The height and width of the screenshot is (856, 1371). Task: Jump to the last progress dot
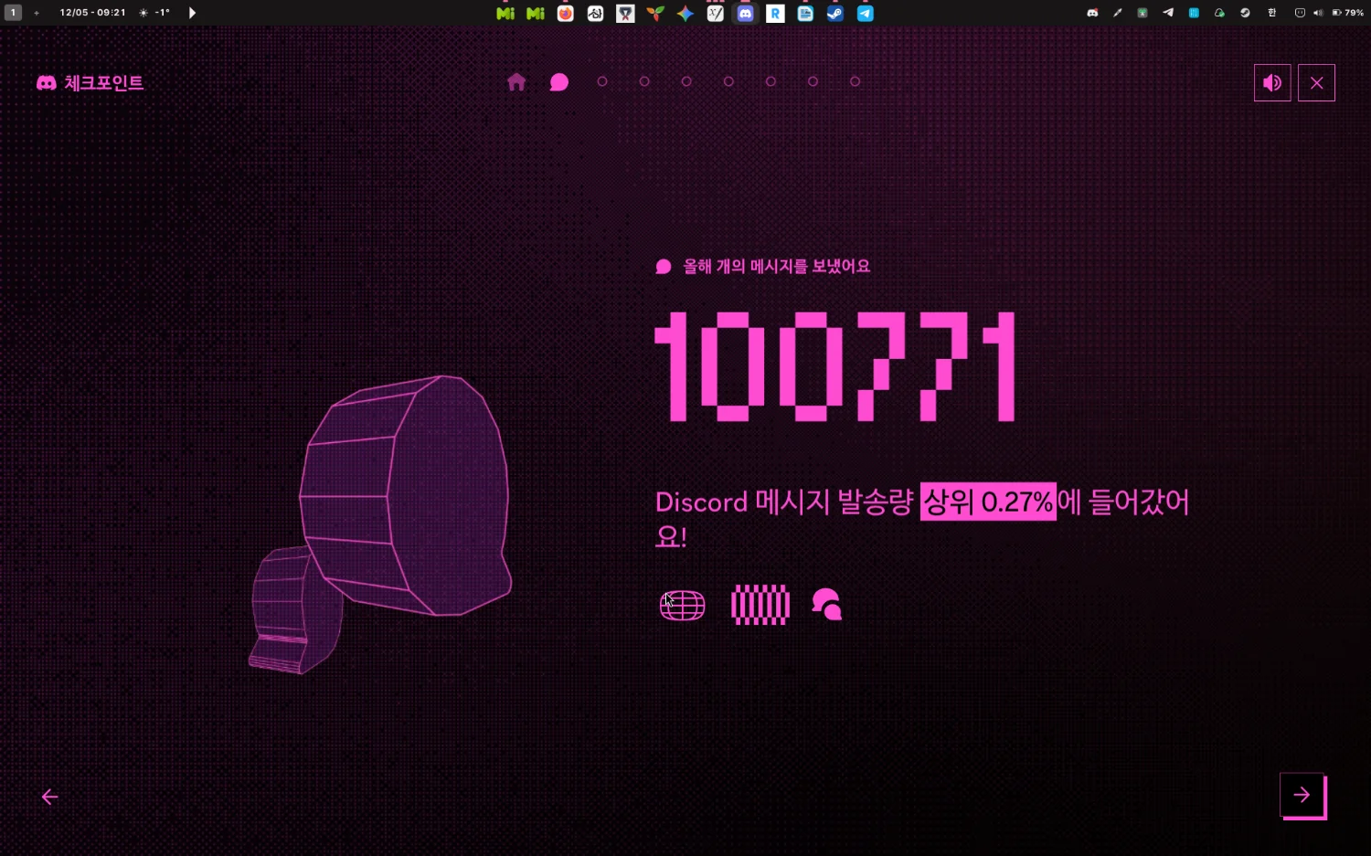point(855,82)
